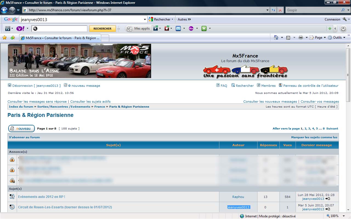The image size is (351, 219).
Task: Click the Yahoo! Y! logo icon
Action: pyautogui.click(x=21, y=28)
